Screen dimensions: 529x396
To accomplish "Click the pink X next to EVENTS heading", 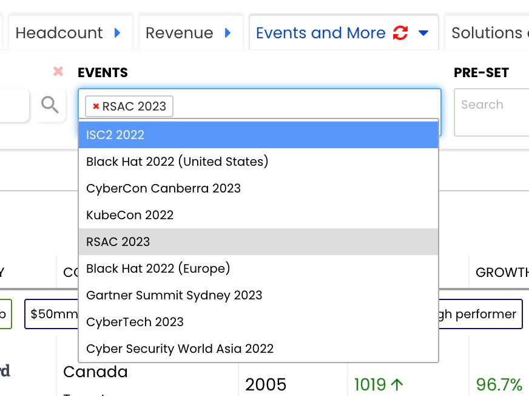I will (58, 71).
